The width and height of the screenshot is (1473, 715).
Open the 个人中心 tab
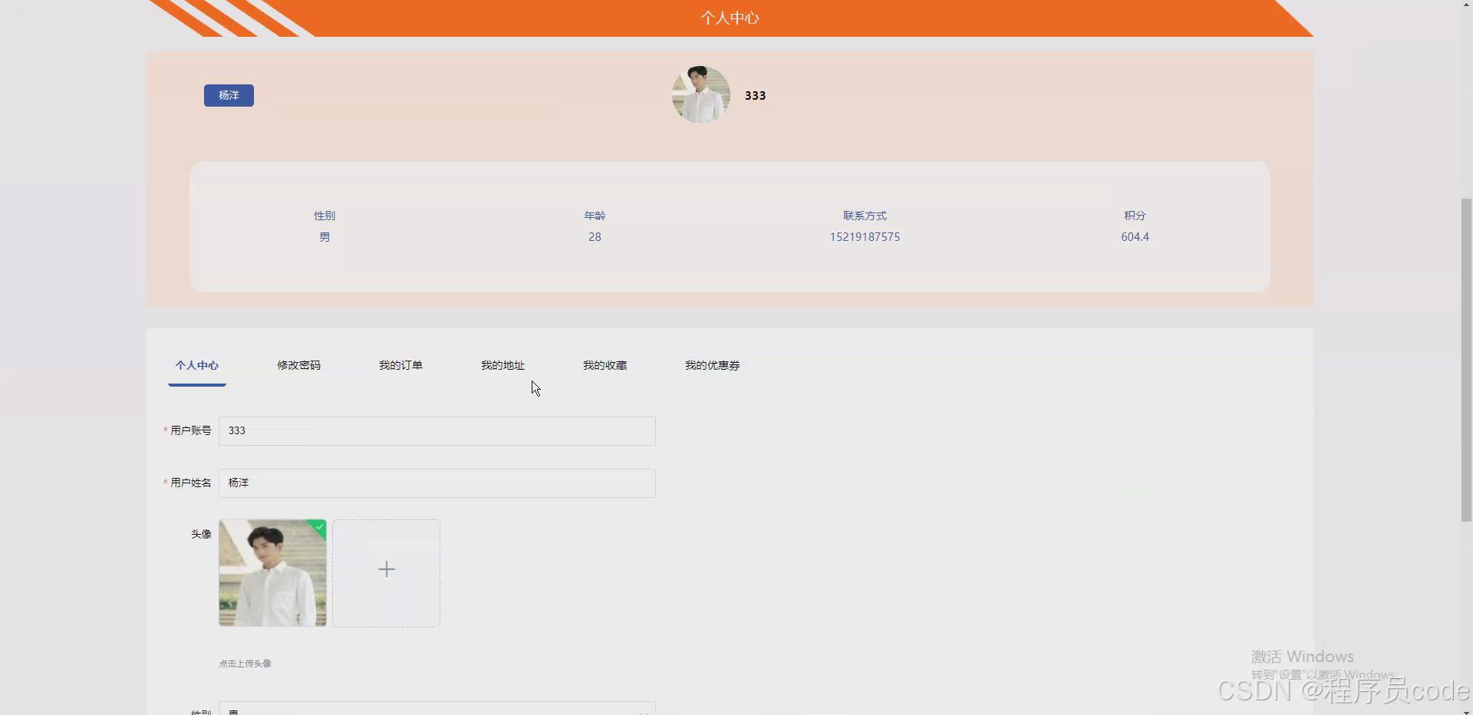pos(196,365)
